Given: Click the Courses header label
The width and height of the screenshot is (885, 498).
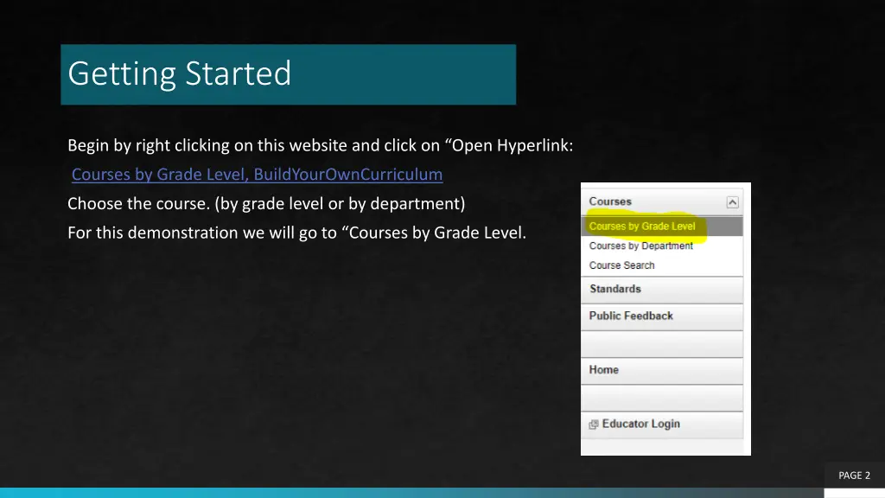Looking at the screenshot, I should [x=610, y=201].
